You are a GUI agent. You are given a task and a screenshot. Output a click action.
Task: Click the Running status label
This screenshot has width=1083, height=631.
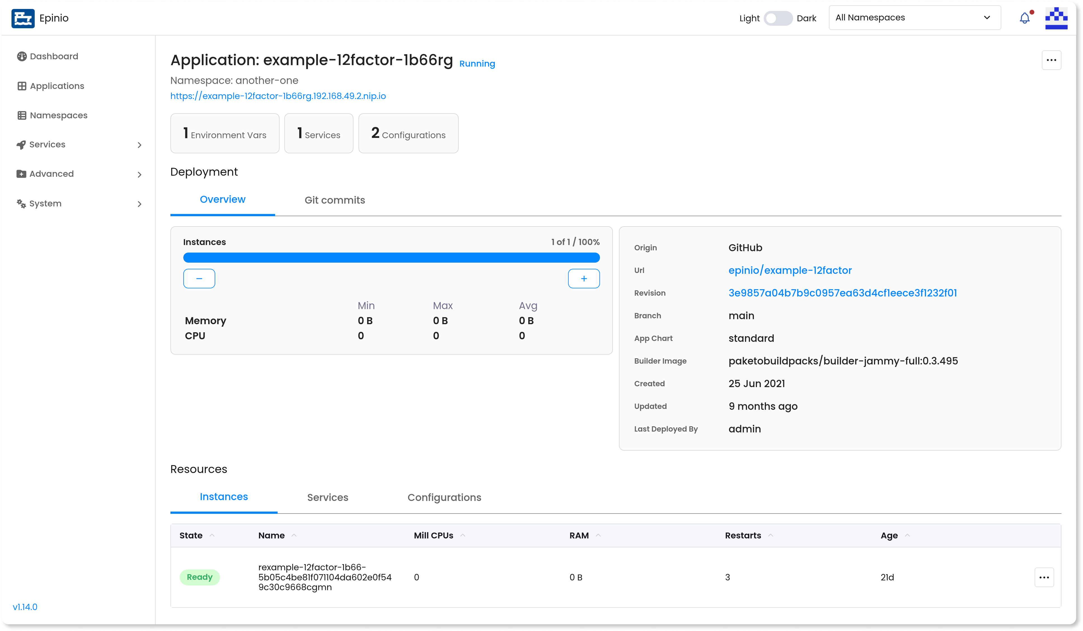pos(477,63)
